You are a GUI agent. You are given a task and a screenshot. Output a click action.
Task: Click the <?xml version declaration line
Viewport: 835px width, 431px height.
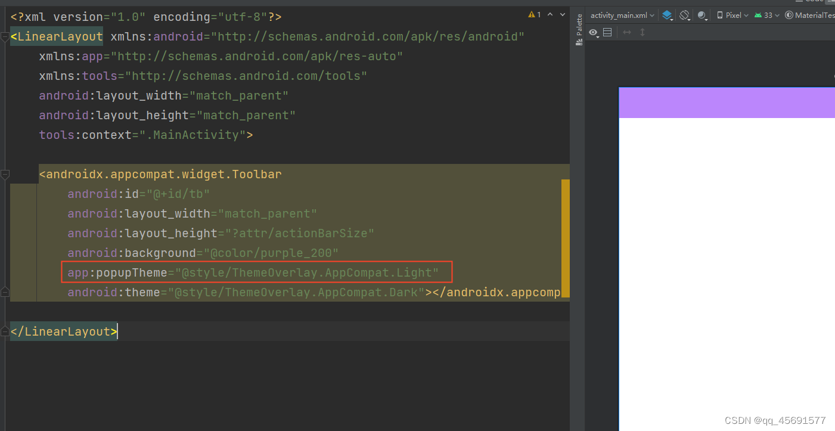pos(146,17)
